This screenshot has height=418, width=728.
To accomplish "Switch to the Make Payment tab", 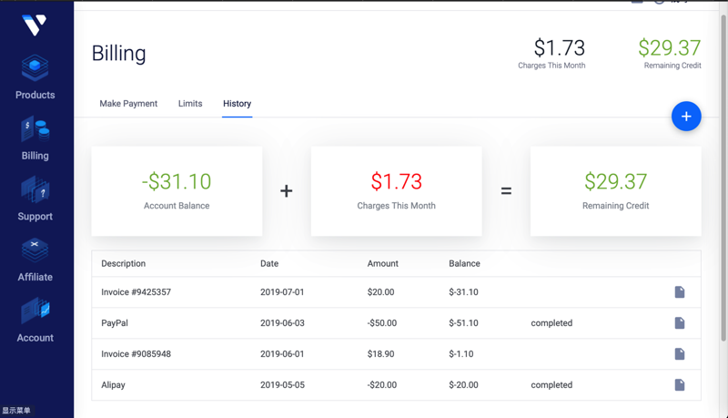I will [128, 104].
